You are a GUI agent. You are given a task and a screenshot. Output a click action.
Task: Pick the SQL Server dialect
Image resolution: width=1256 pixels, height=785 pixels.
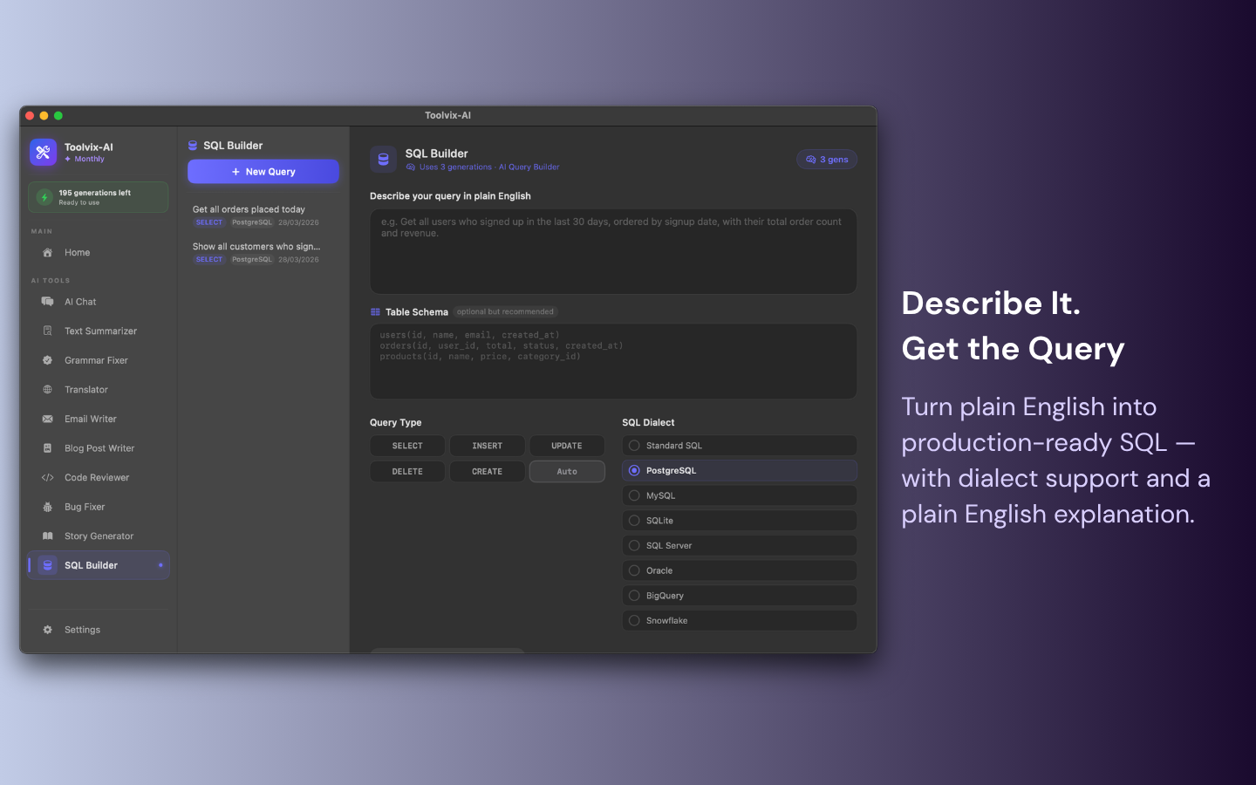pos(740,546)
